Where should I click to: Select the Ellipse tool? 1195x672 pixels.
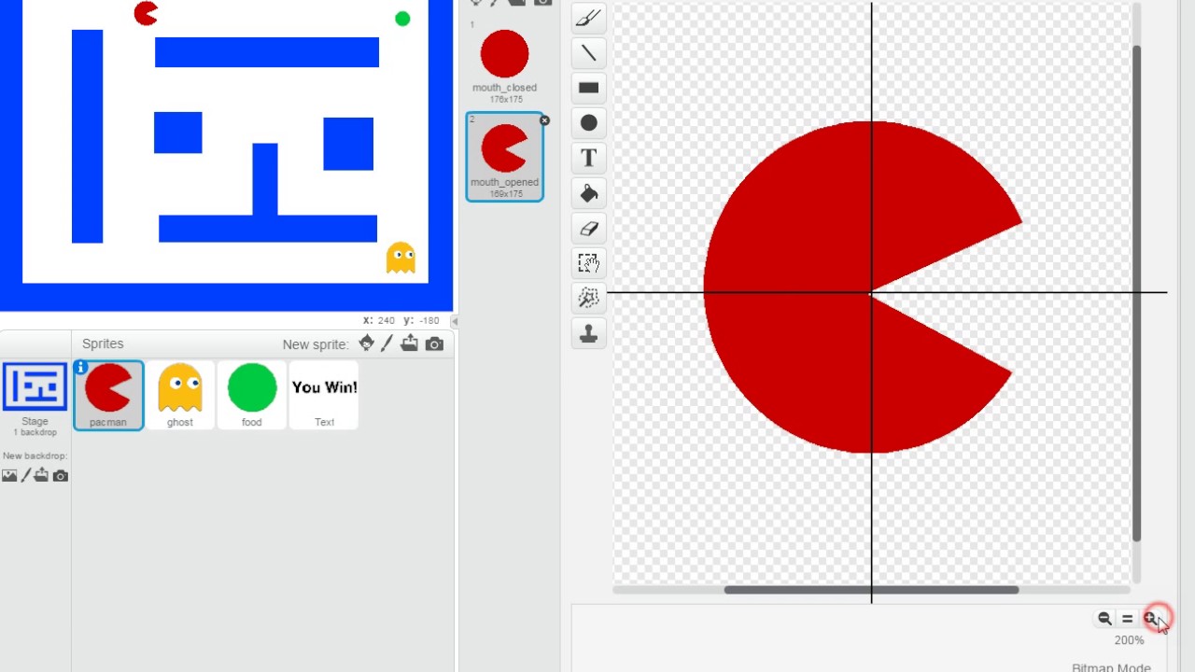coord(588,123)
